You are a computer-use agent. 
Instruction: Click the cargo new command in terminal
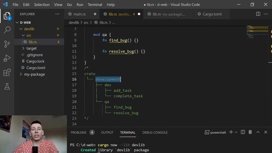[121, 145]
